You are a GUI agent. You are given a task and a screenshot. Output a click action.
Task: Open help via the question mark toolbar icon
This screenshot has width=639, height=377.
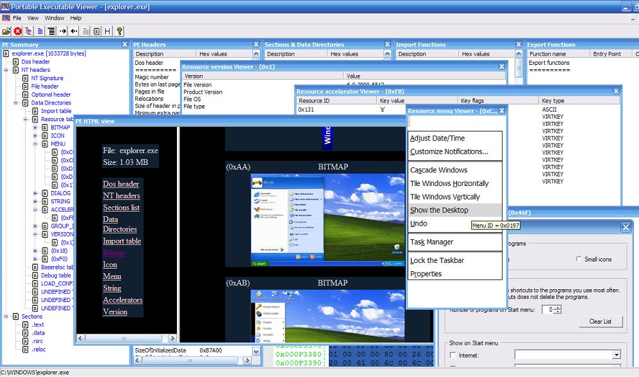[x=119, y=30]
